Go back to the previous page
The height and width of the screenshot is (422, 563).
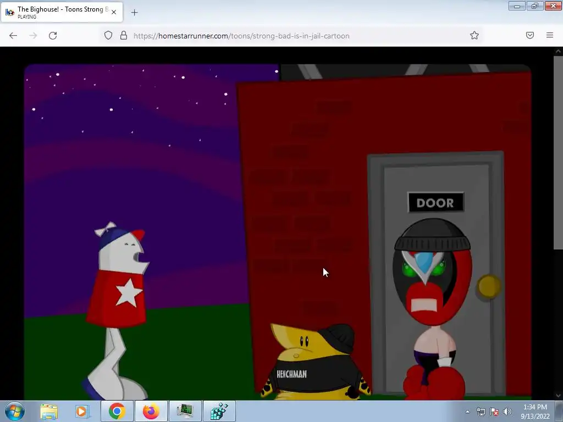[13, 36]
